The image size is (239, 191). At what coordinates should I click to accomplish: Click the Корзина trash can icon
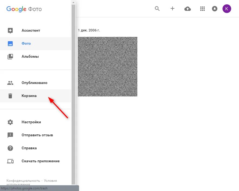pos(10,96)
